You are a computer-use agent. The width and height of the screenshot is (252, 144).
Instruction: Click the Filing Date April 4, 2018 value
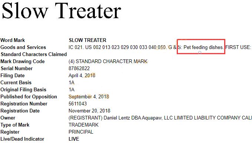(82, 75)
